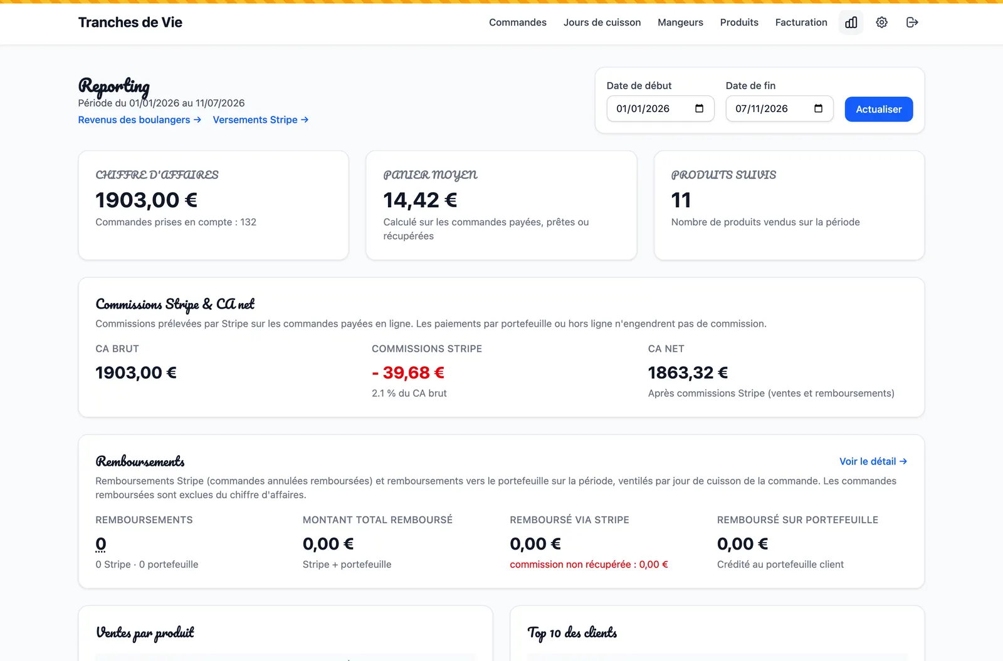Click '2.1 % du CA brut' text
The height and width of the screenshot is (661, 1003).
[409, 393]
